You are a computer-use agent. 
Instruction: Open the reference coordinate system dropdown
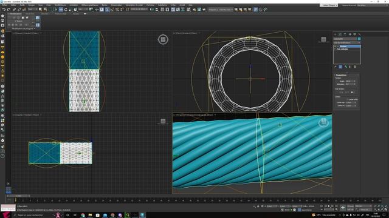[84, 10]
